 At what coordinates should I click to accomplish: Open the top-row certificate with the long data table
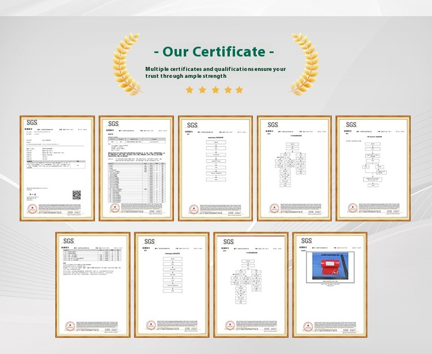tap(136, 168)
